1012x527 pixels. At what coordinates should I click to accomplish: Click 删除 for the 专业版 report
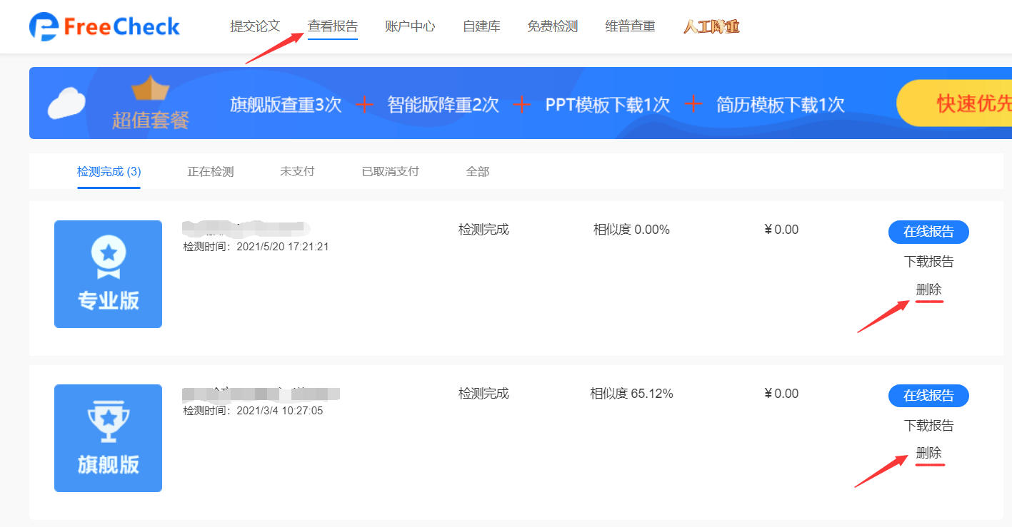929,290
